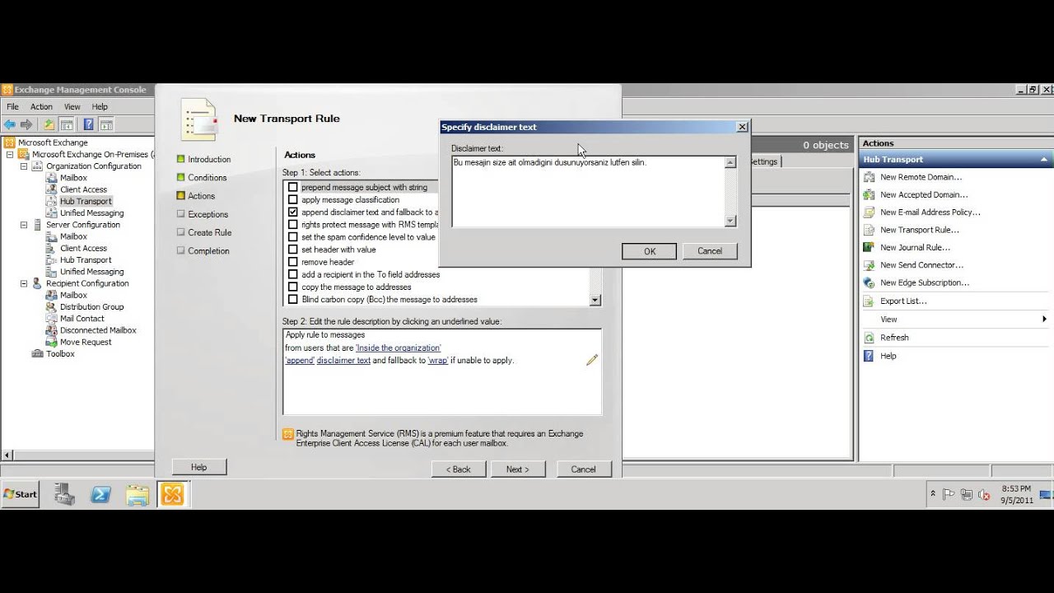Click the Next button in the wizard

click(517, 469)
